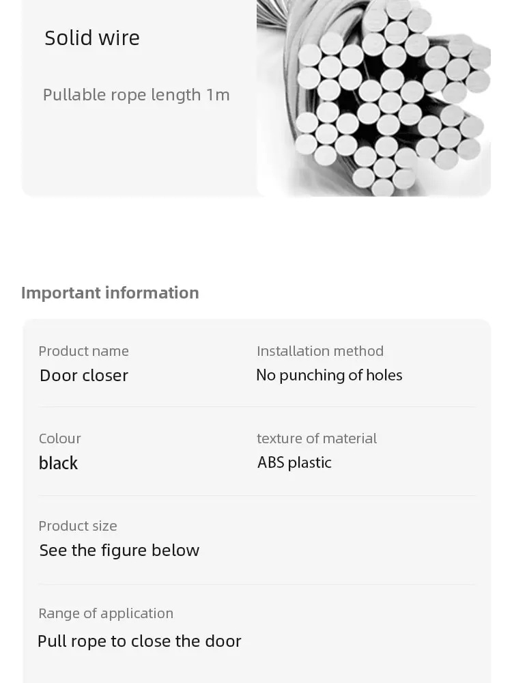Click the Important information heading
This screenshot has height=683, width=512.
tap(110, 293)
